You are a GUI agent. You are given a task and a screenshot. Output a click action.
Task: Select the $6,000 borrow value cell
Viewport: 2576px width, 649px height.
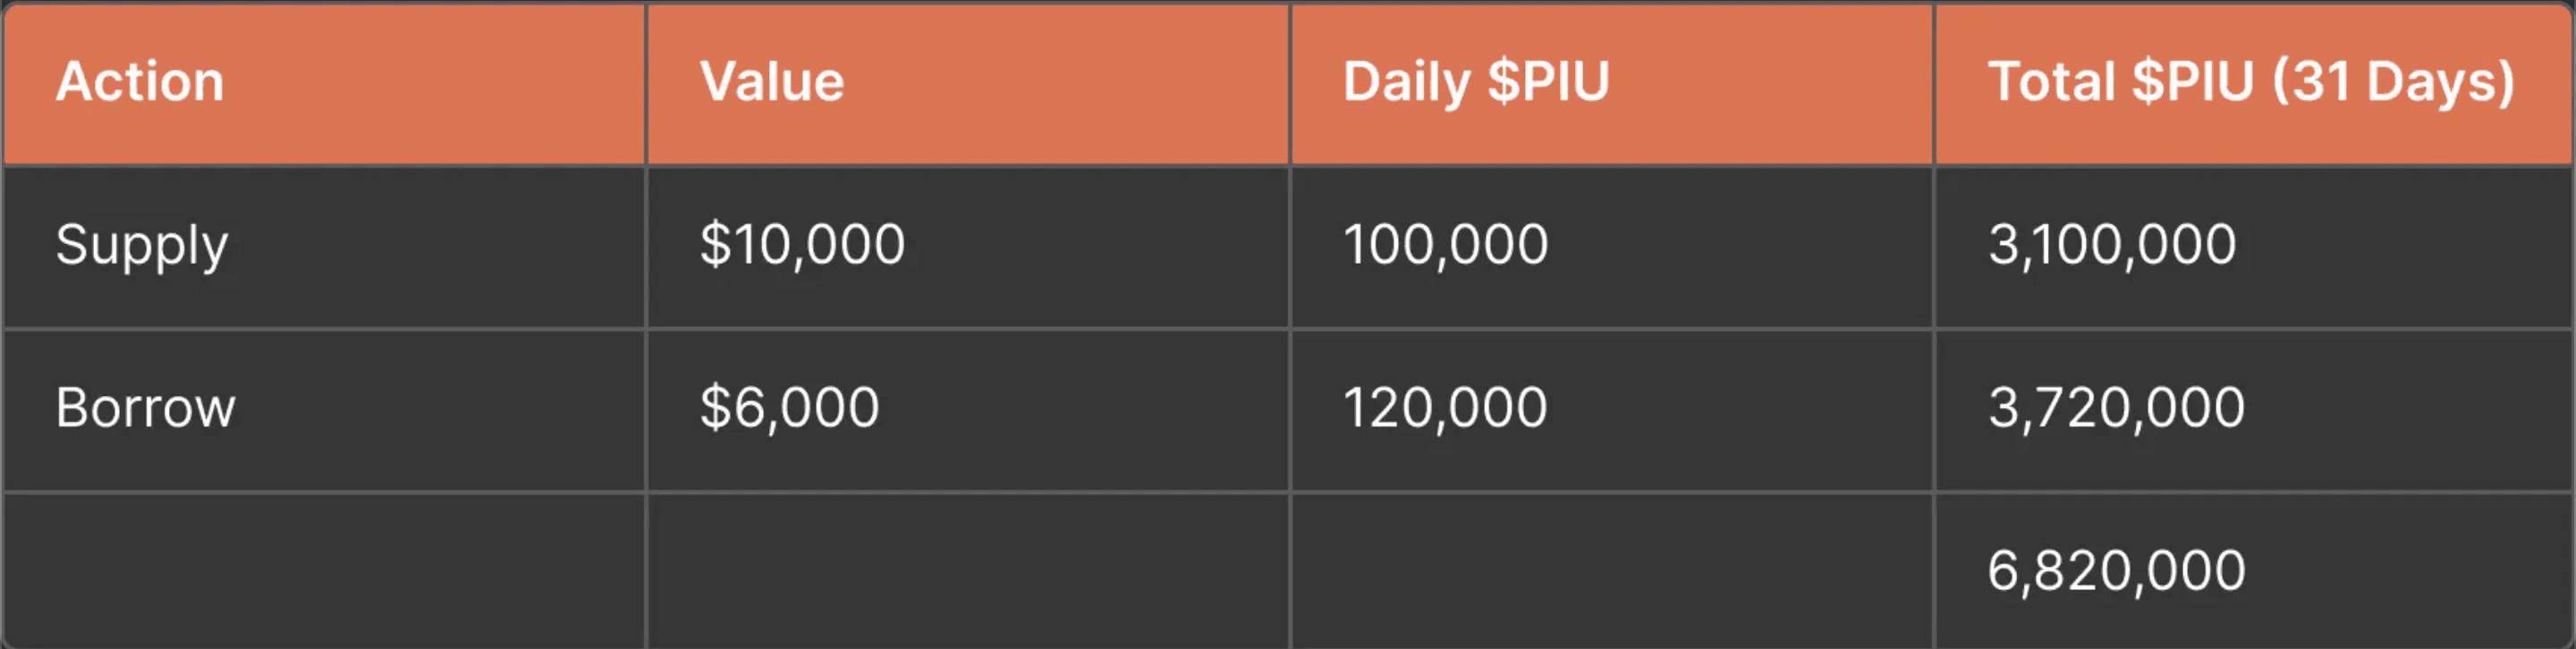coord(968,409)
